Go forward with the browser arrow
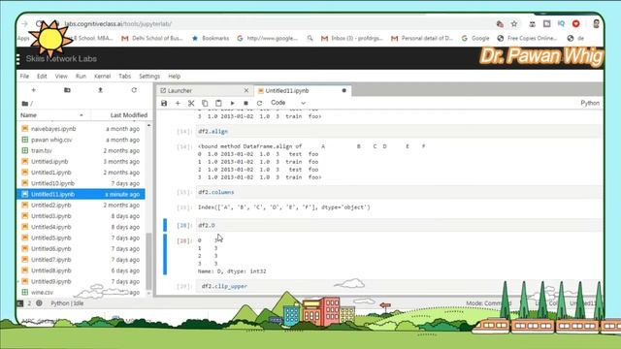This screenshot has height=349, width=621. [24, 24]
